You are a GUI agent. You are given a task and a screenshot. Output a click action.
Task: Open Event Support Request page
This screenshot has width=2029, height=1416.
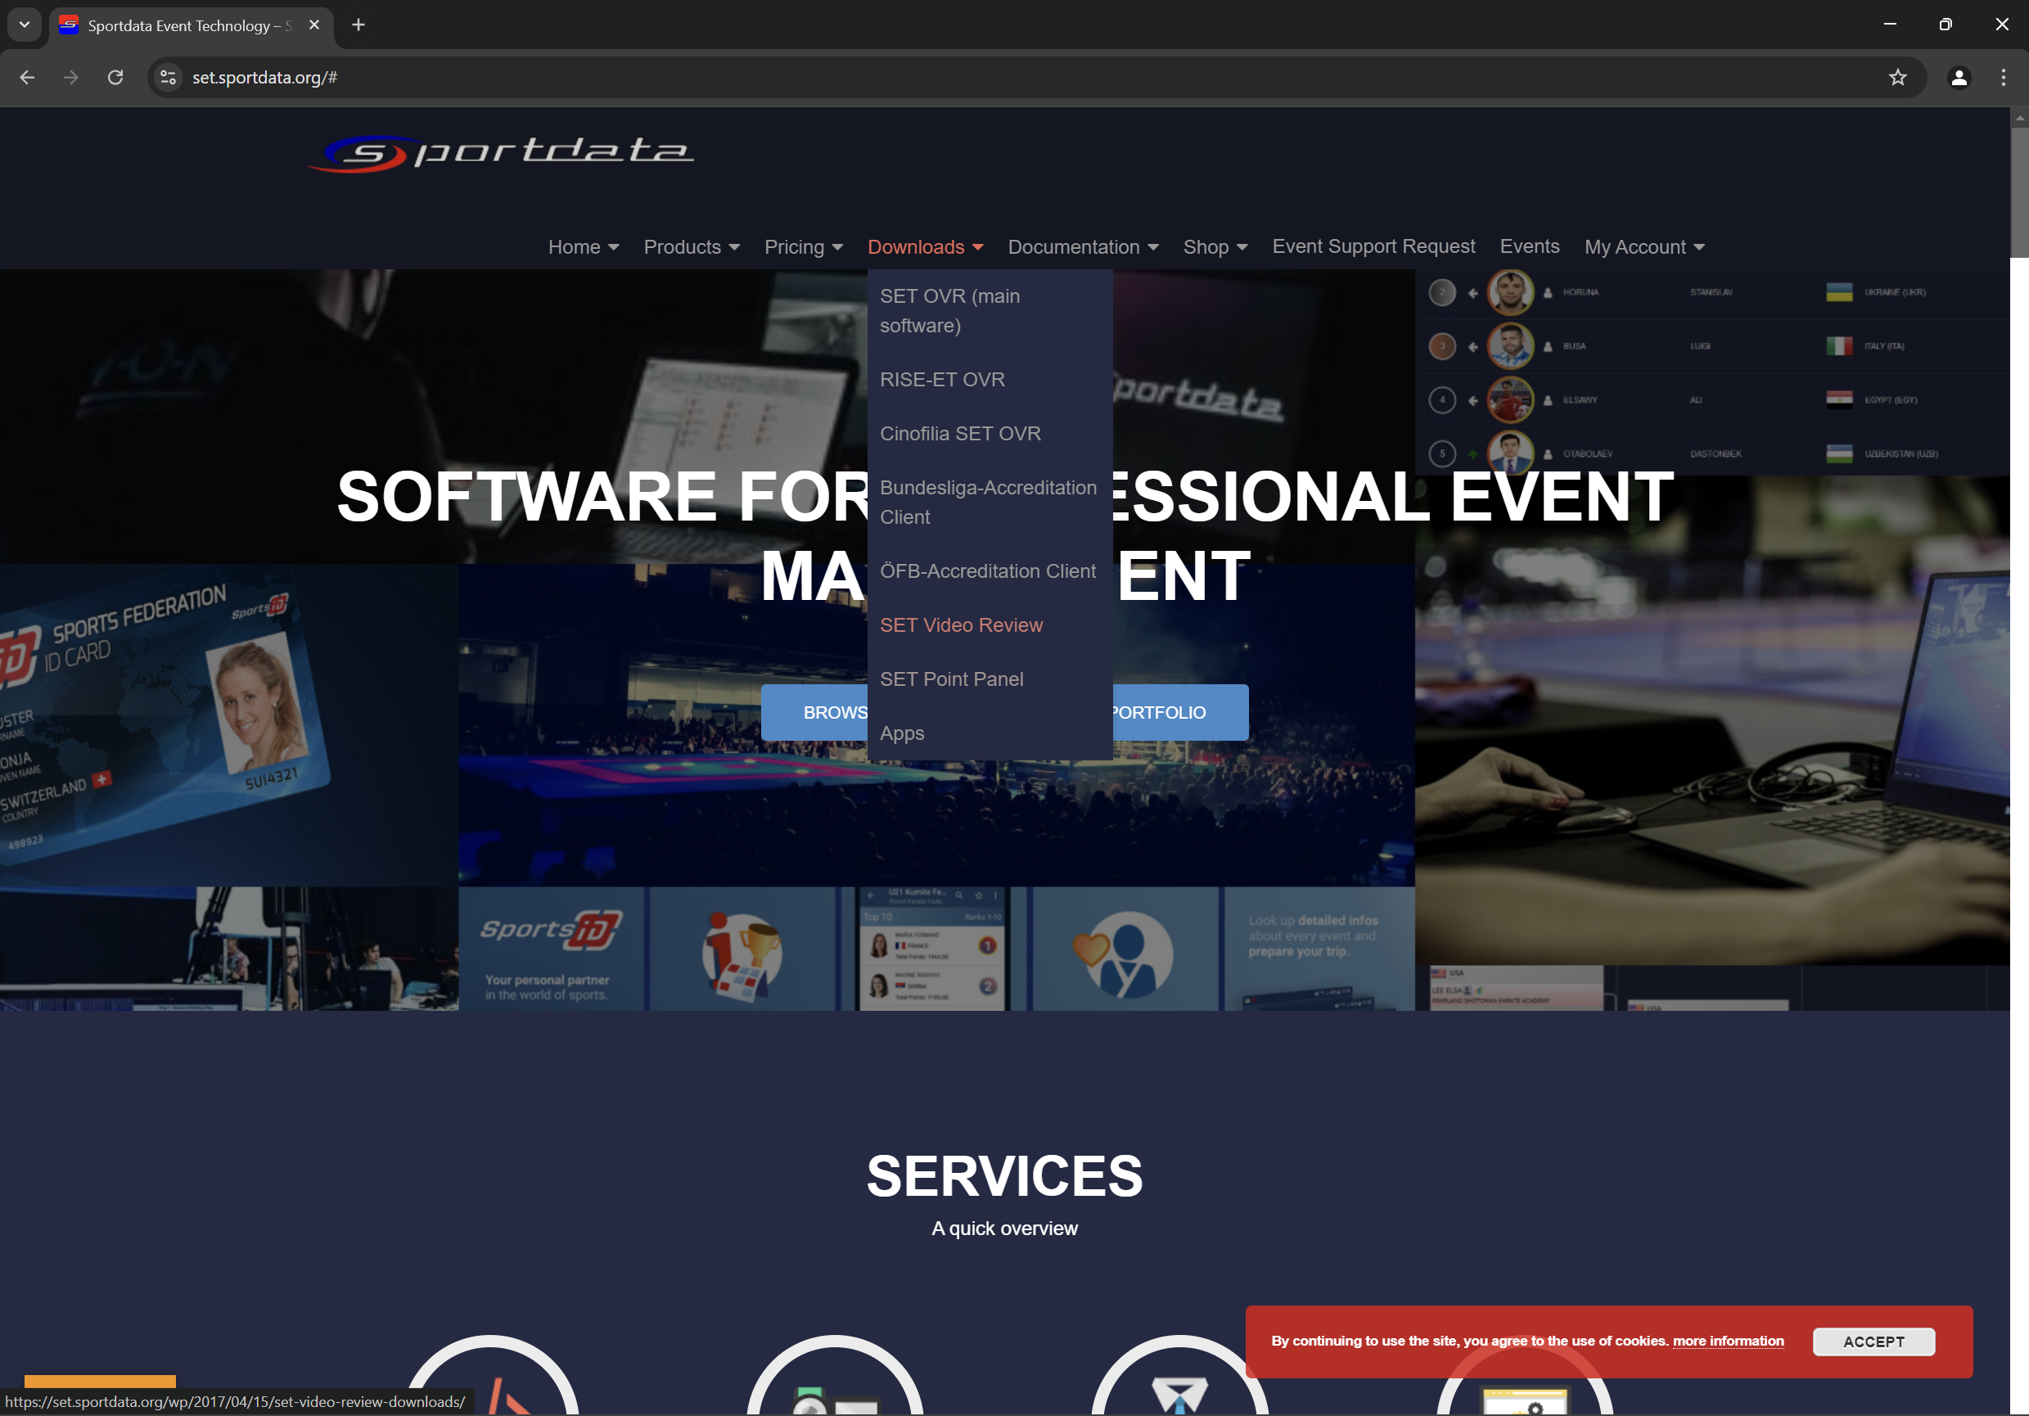[x=1373, y=246]
